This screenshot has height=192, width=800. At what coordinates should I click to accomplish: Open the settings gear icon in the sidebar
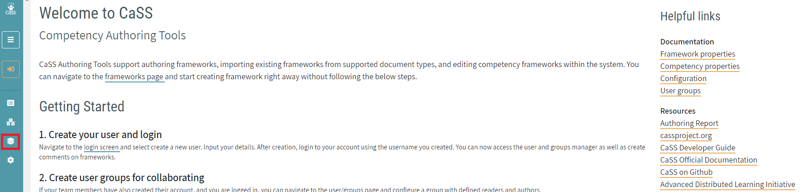click(x=11, y=160)
